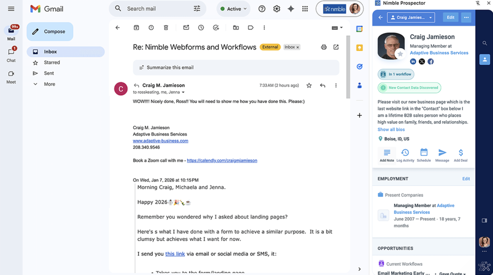Log Activity for this contact
The width and height of the screenshot is (493, 275).
[x=405, y=156]
